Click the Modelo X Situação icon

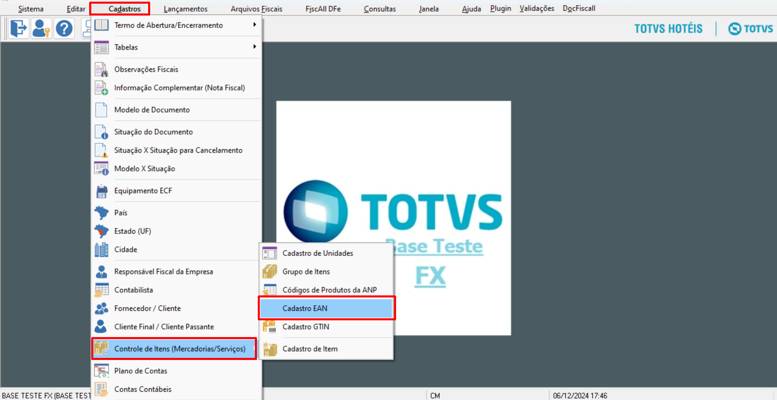[x=101, y=169]
